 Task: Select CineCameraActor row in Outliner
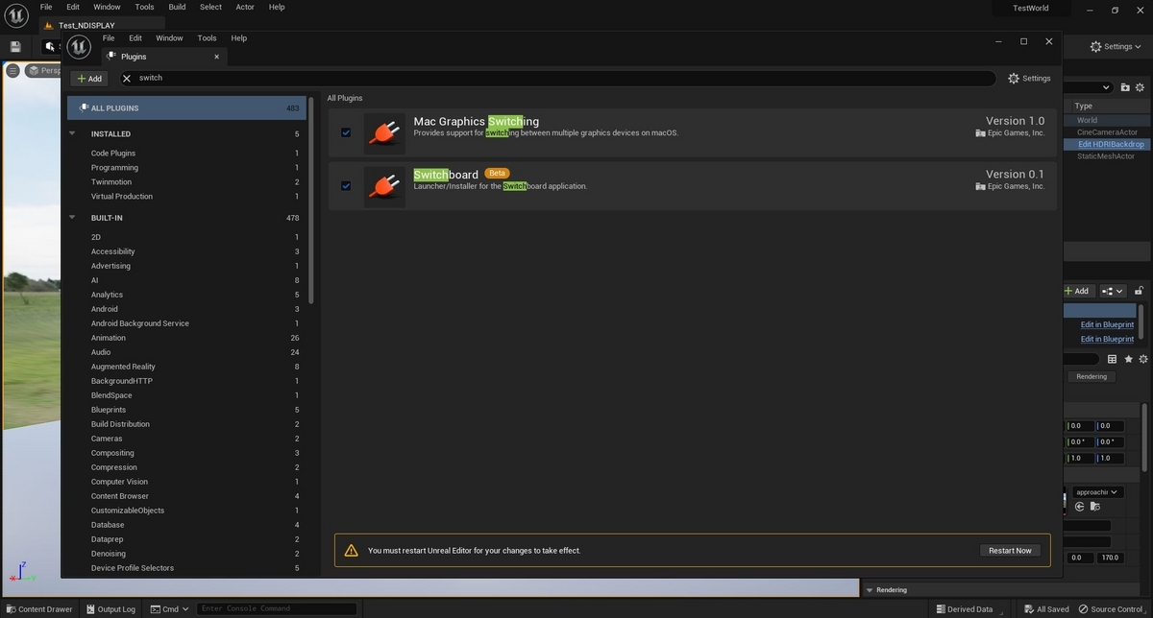point(1107,132)
